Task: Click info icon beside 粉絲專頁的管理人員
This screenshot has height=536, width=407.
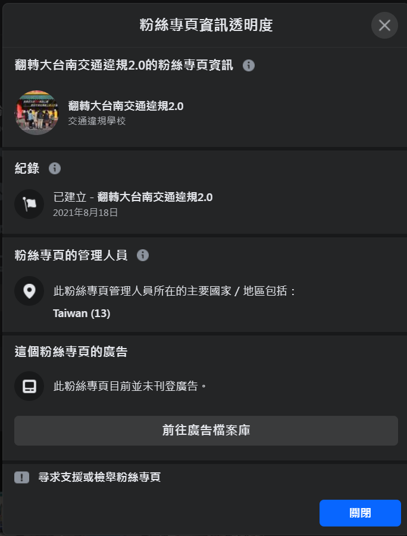Action: point(143,255)
